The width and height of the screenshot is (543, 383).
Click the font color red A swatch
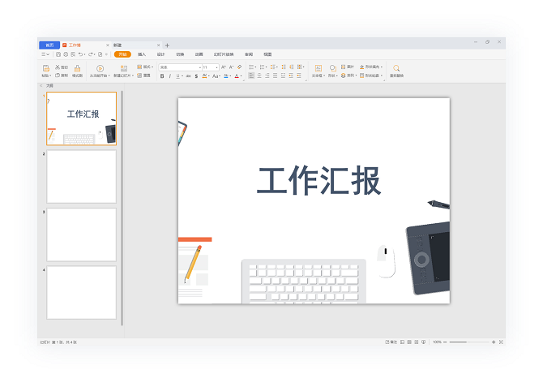(x=237, y=76)
